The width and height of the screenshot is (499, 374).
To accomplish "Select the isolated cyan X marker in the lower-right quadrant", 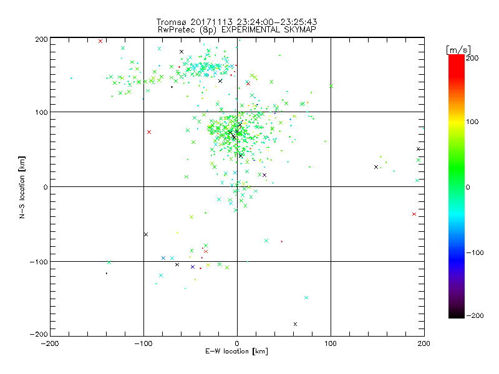I will click(306, 298).
